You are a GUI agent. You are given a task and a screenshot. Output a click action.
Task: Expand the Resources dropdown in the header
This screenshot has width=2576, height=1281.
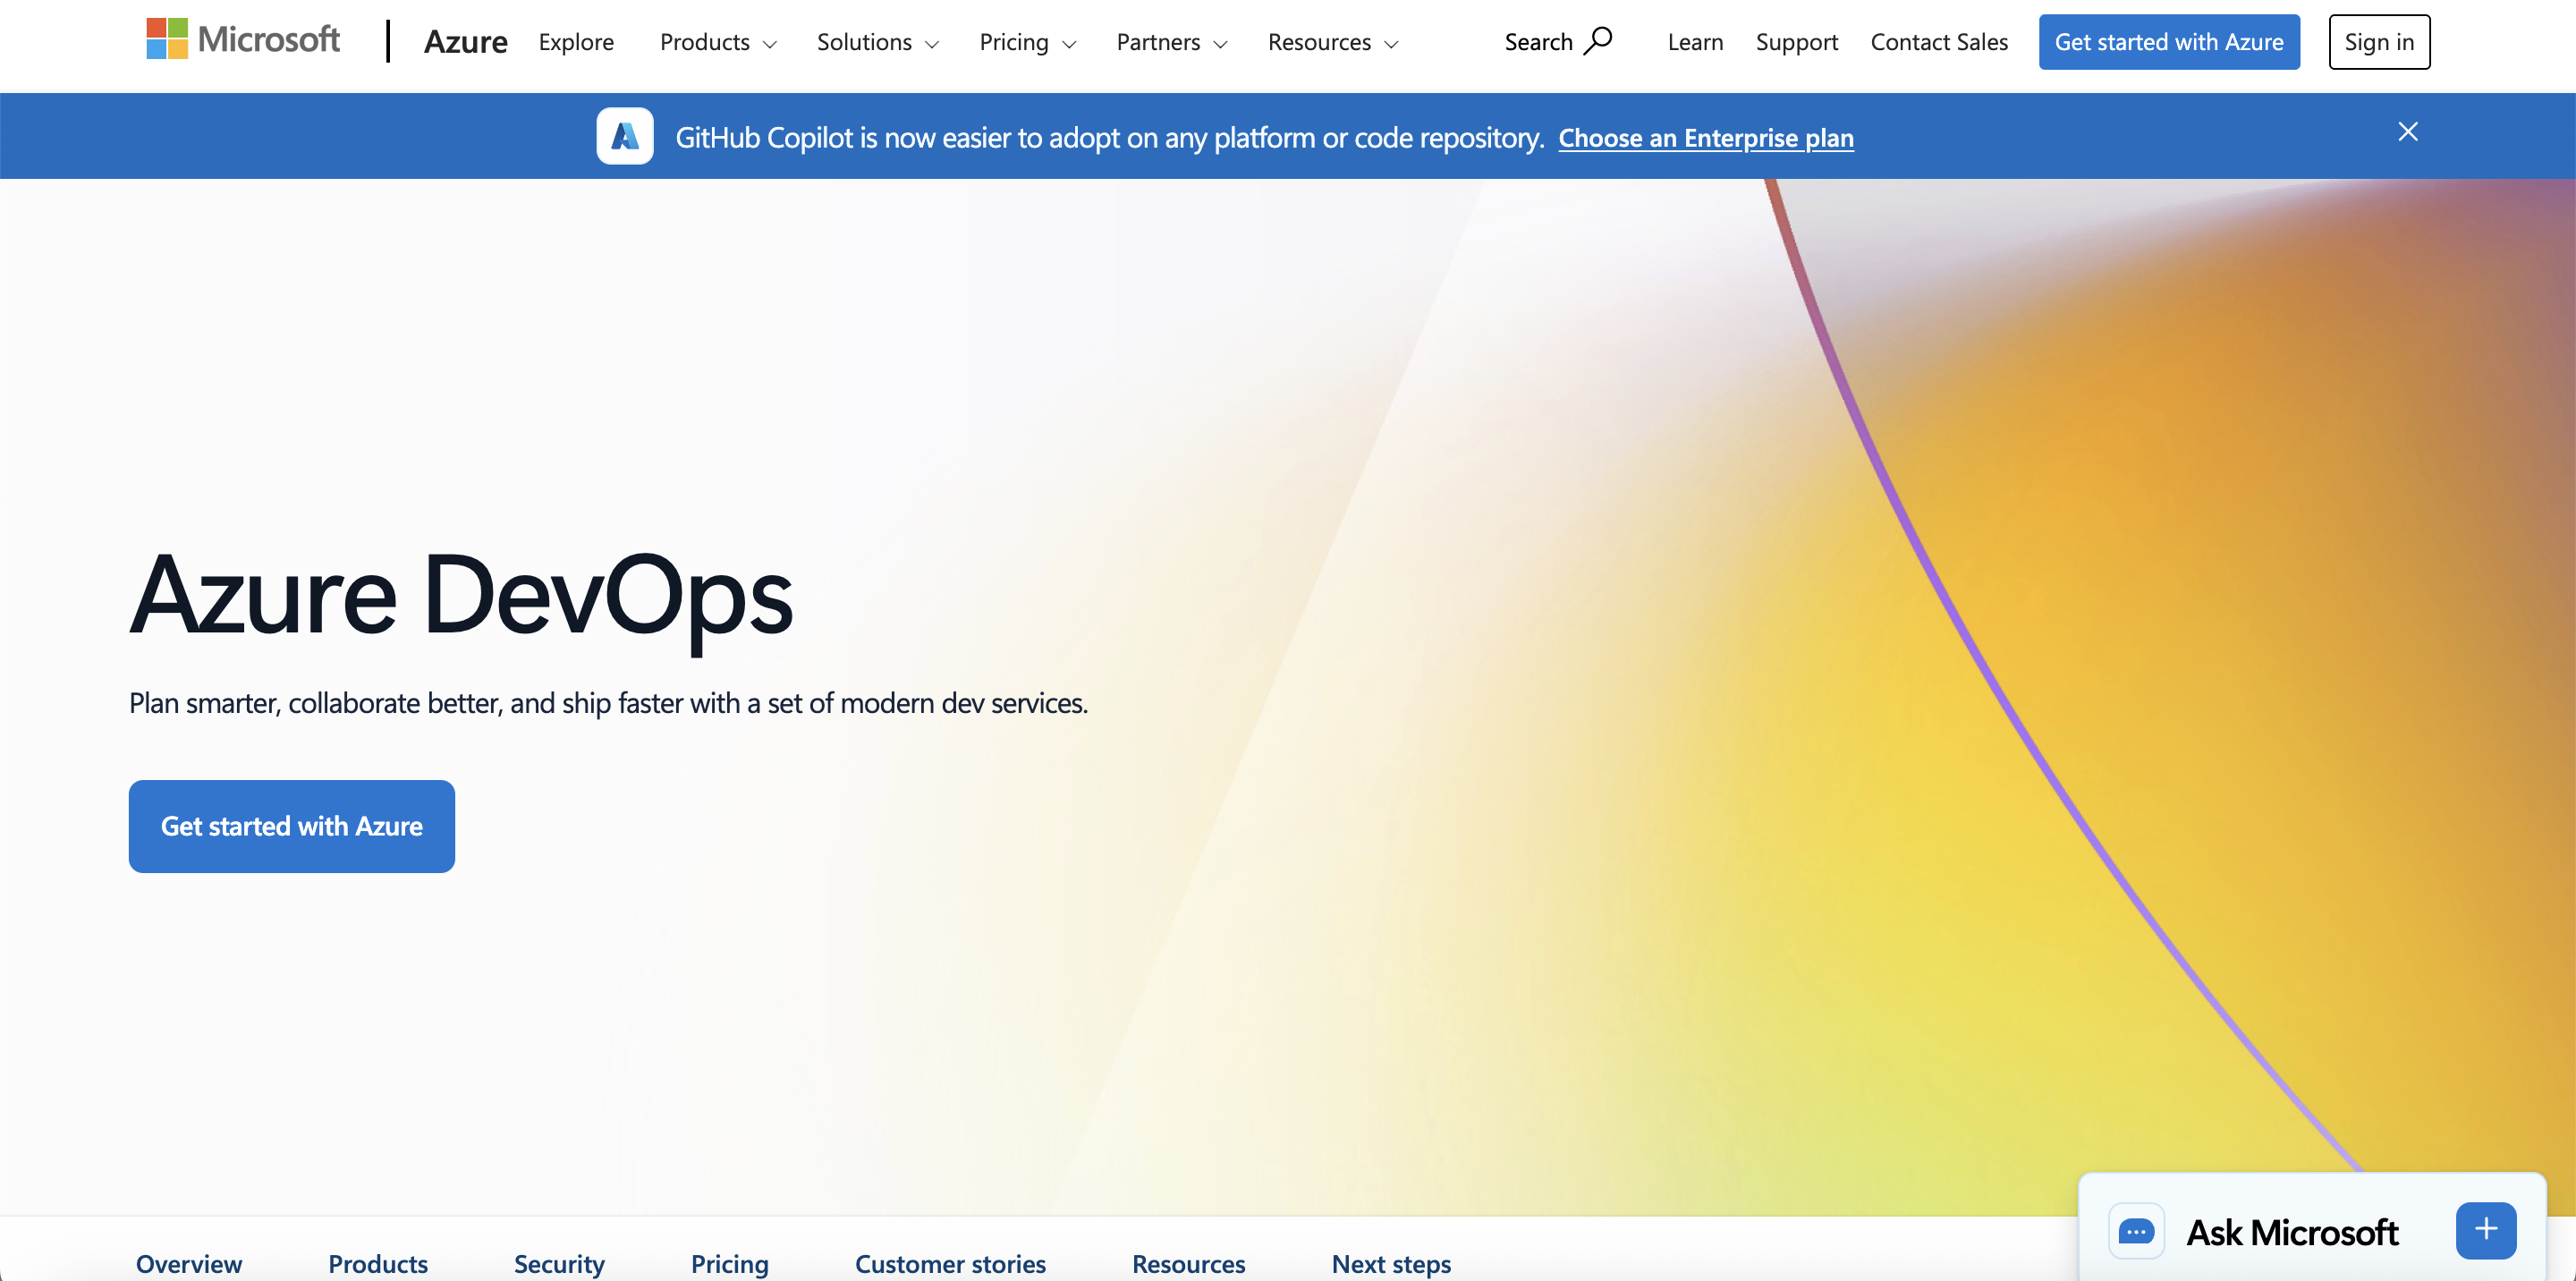tap(1332, 42)
